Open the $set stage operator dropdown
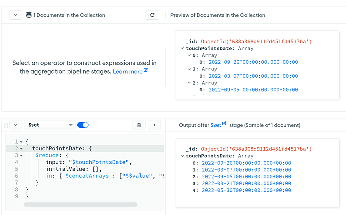 (49, 125)
